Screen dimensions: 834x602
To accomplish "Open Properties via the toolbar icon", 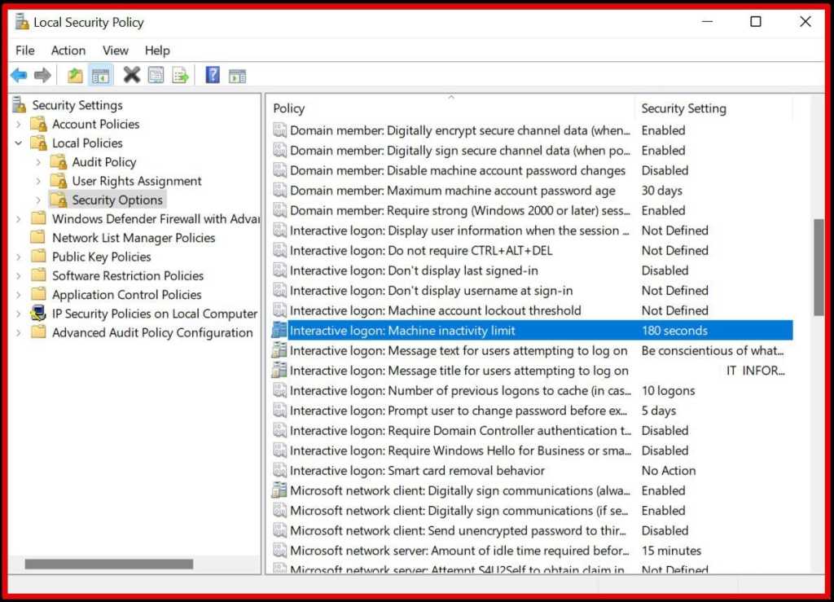I will [156, 76].
